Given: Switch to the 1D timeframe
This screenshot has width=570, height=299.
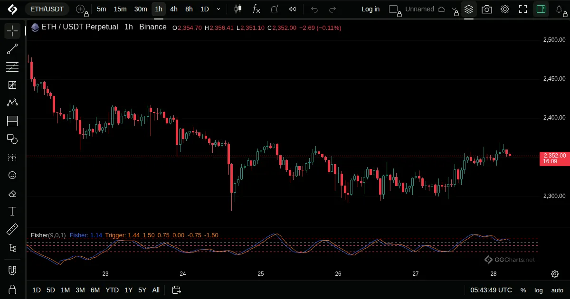Looking at the screenshot, I should pyautogui.click(x=204, y=9).
